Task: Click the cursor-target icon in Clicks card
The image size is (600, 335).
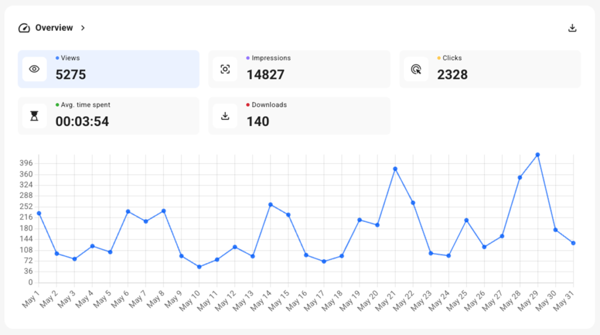Action: pyautogui.click(x=416, y=69)
